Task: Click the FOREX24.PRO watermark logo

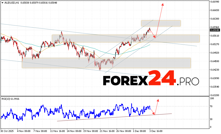Action: [x=151, y=79]
